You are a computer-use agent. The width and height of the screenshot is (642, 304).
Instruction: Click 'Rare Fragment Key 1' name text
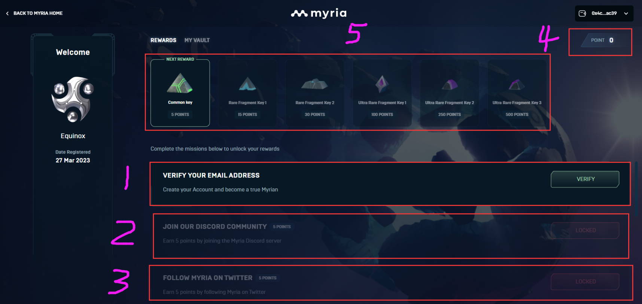point(247,103)
